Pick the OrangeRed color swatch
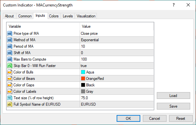This screenshot has width=196, height=125. pyautogui.click(x=83, y=79)
